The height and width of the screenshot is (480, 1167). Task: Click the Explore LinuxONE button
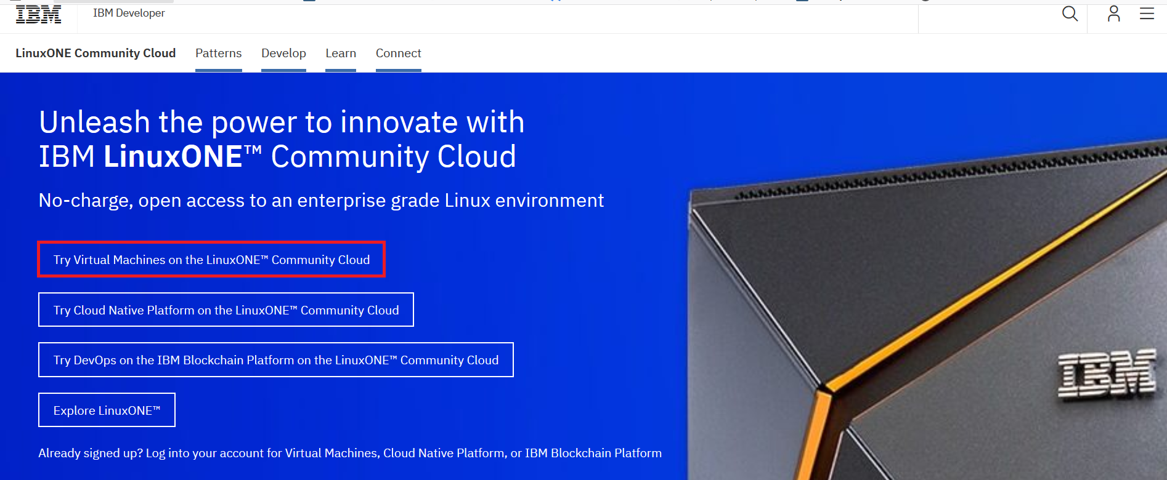(107, 410)
